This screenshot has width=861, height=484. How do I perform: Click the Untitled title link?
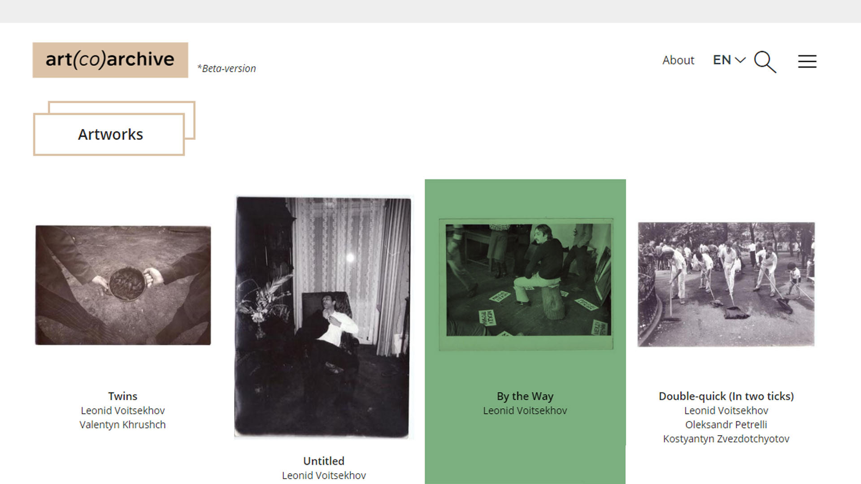[x=324, y=461]
